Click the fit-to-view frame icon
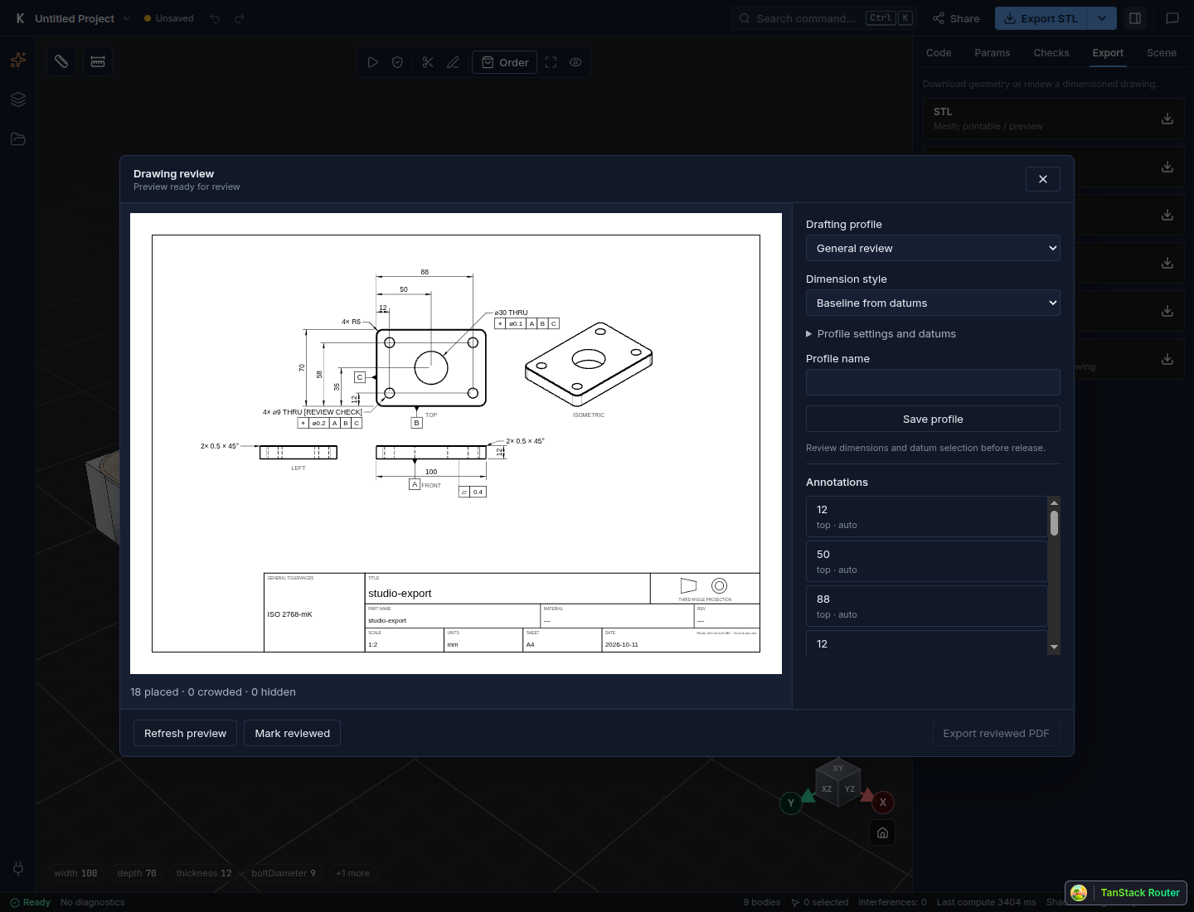The width and height of the screenshot is (1194, 912). click(x=551, y=62)
